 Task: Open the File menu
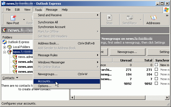click(x=8, y=10)
